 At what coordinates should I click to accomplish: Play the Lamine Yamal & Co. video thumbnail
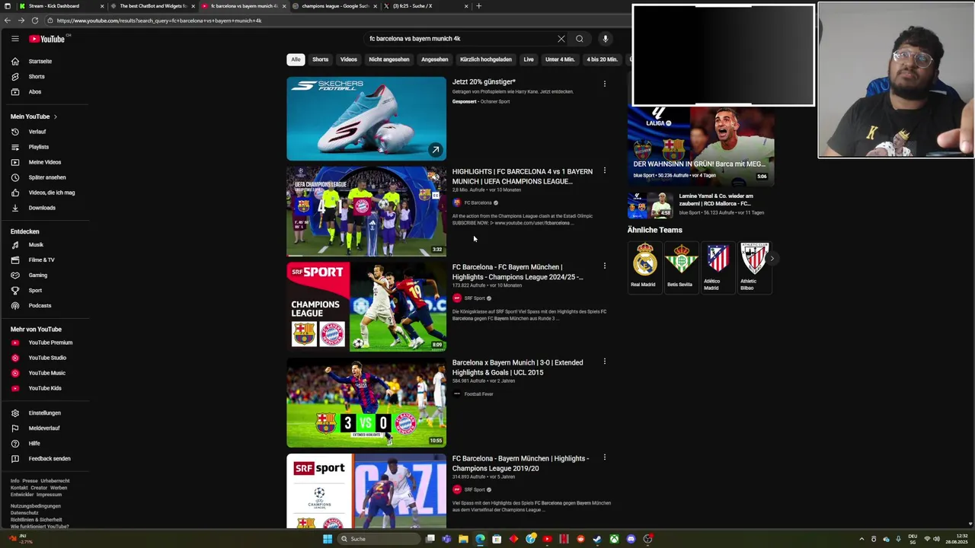[x=651, y=205]
